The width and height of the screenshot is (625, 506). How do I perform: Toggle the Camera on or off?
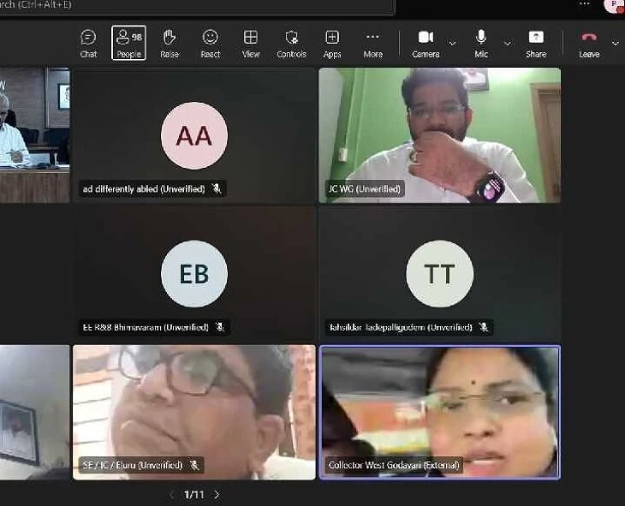coord(426,43)
